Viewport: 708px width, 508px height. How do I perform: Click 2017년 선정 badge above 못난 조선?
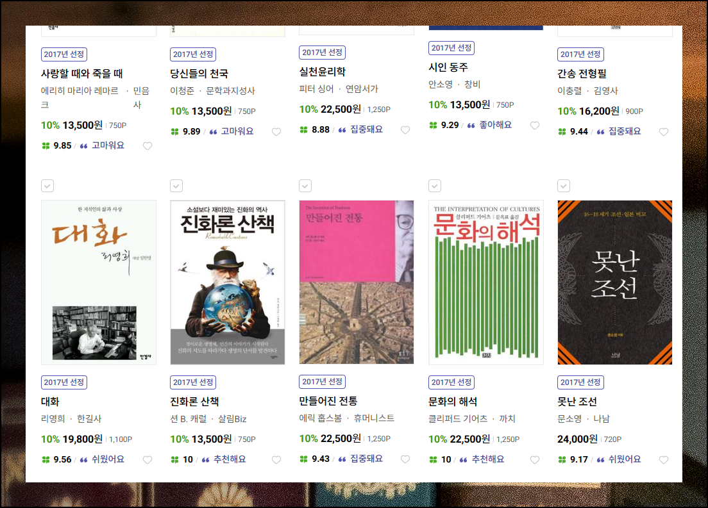(580, 382)
